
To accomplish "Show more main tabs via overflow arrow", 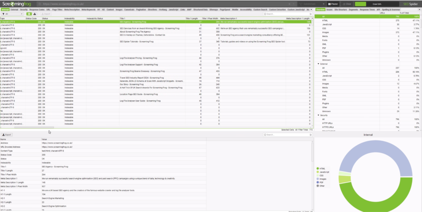I will tap(312, 10).
